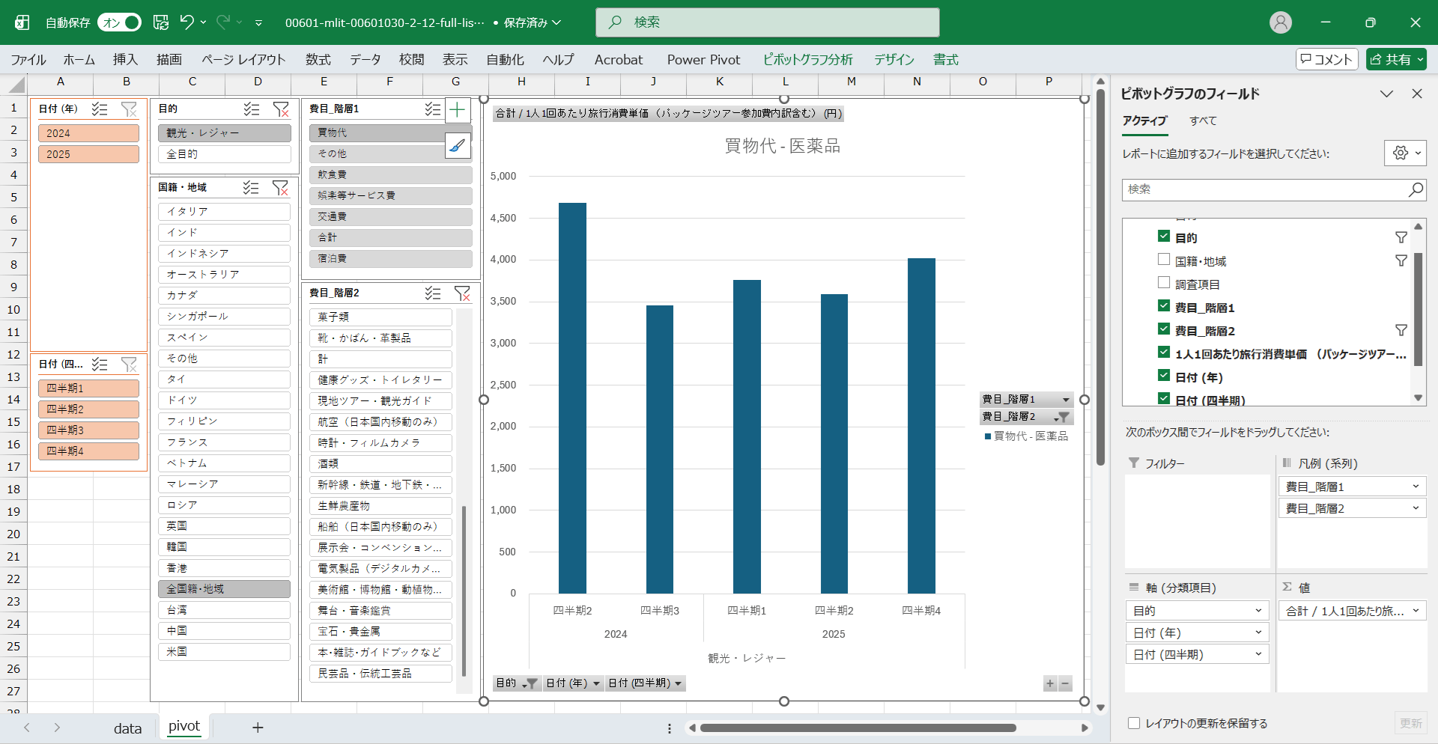1438x744 pixels.
Task: Clear filter on 目的 slicer
Action: [x=281, y=109]
